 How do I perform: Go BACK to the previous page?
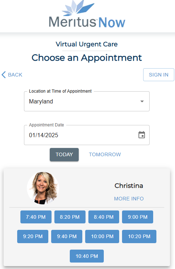coord(12,75)
